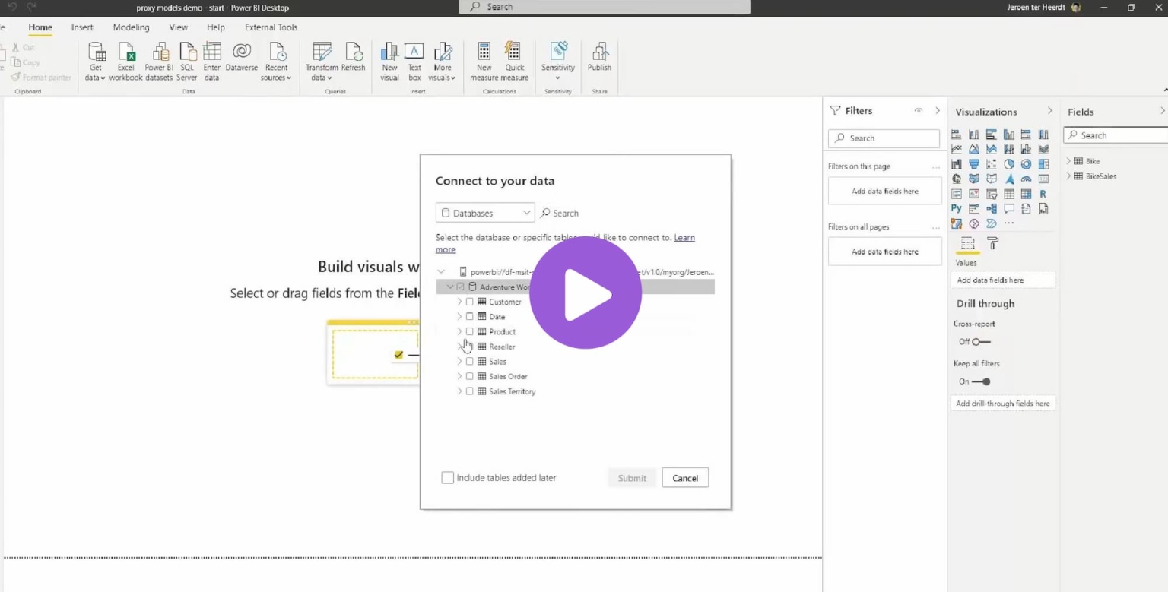Open the External Tools menu

[x=271, y=27]
